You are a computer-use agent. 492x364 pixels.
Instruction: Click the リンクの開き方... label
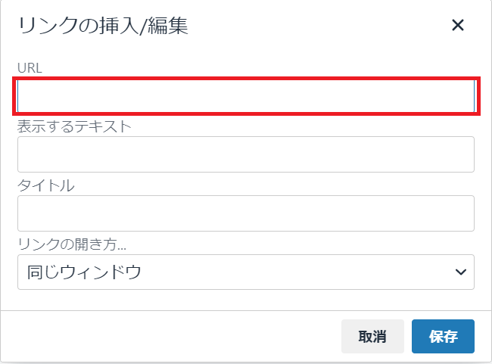pyautogui.click(x=70, y=244)
